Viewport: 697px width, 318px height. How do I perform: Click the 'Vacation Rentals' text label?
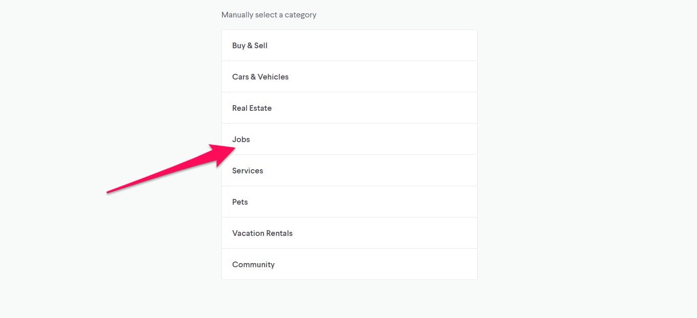(x=262, y=233)
